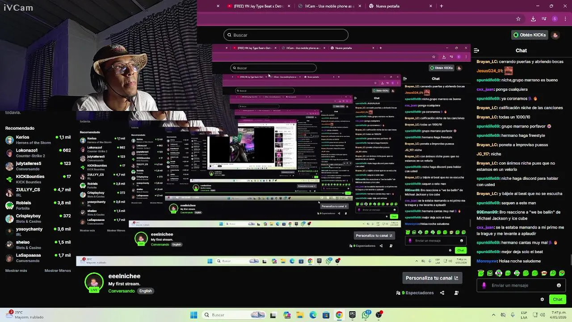This screenshot has width=572, height=322.
Task: Open WhatsApp with 37 badge on taskbar
Action: click(366, 315)
